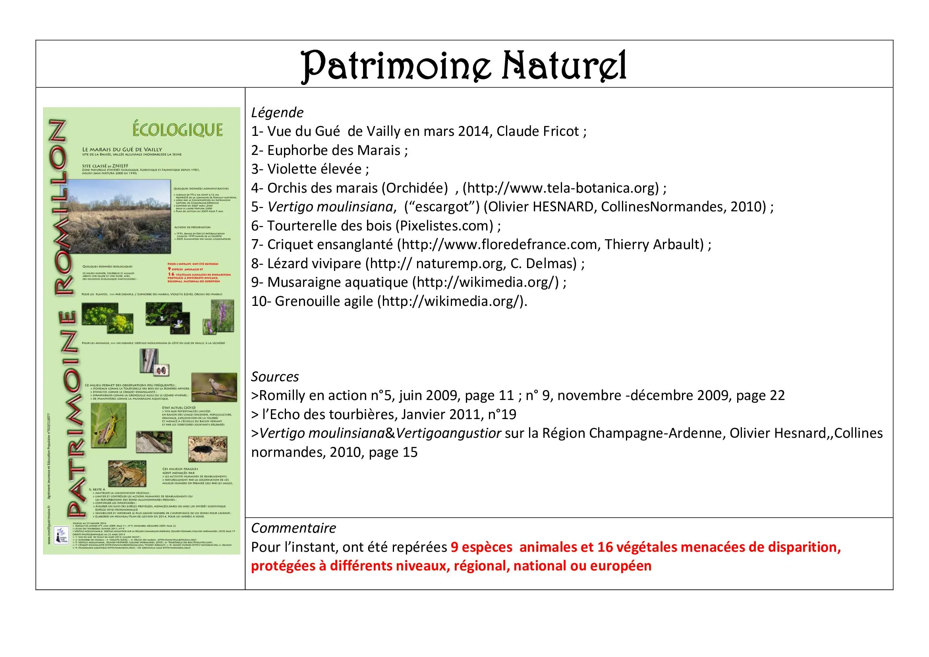Click the tela-botanica.org URL in legend

561,188
